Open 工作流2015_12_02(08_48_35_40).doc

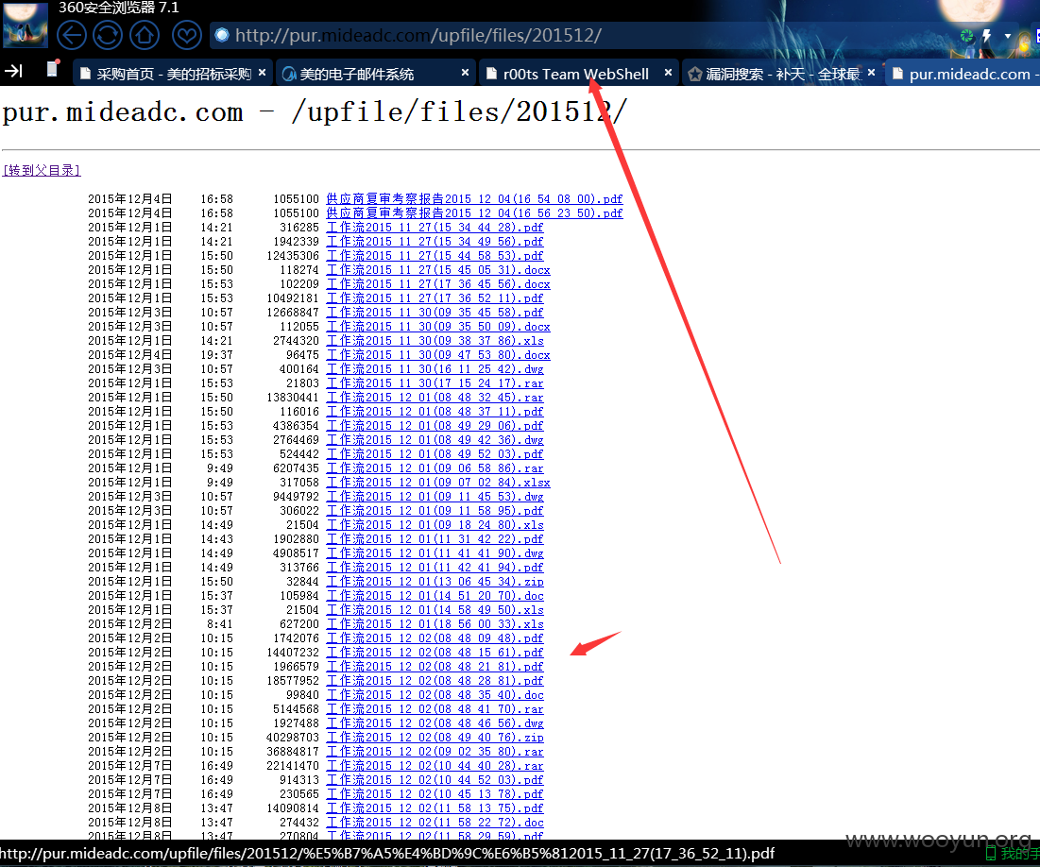pos(435,695)
